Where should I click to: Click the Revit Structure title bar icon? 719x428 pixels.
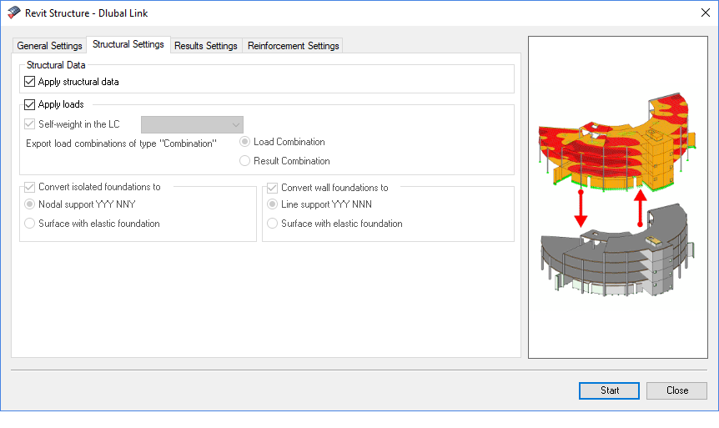click(x=13, y=14)
